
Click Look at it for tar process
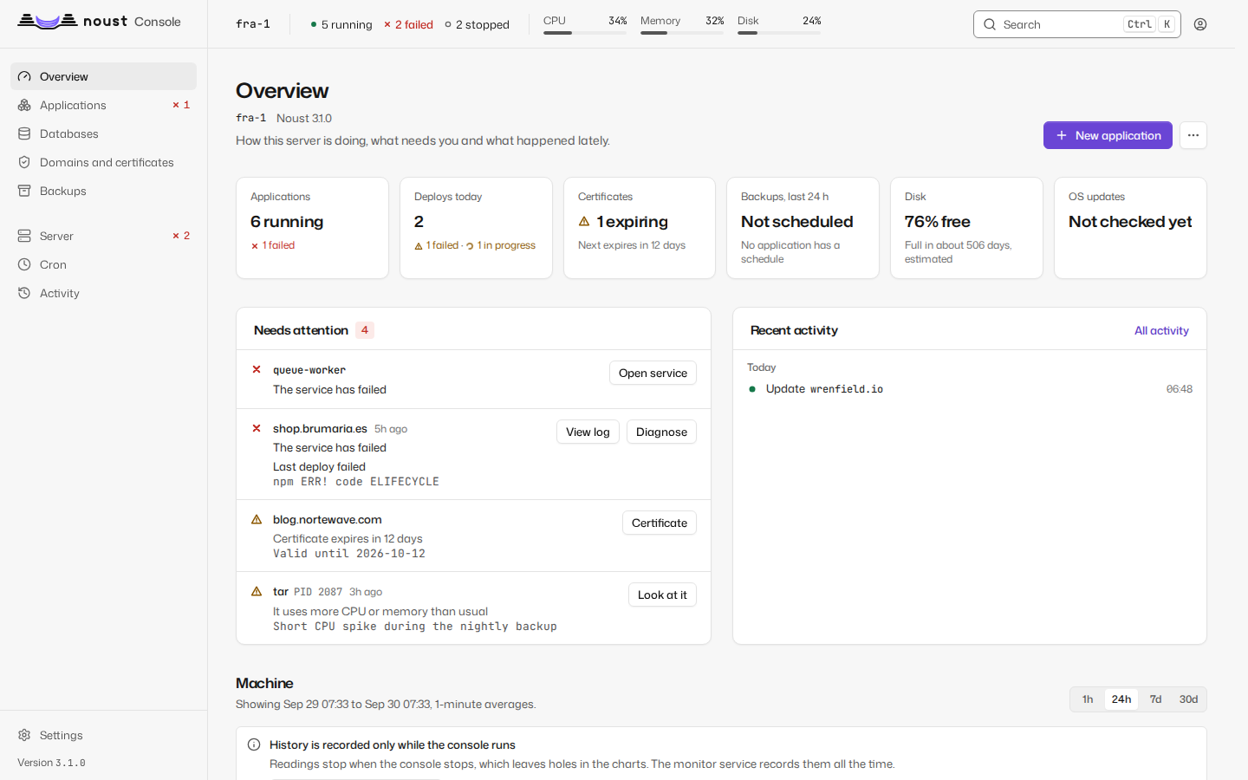(x=662, y=595)
